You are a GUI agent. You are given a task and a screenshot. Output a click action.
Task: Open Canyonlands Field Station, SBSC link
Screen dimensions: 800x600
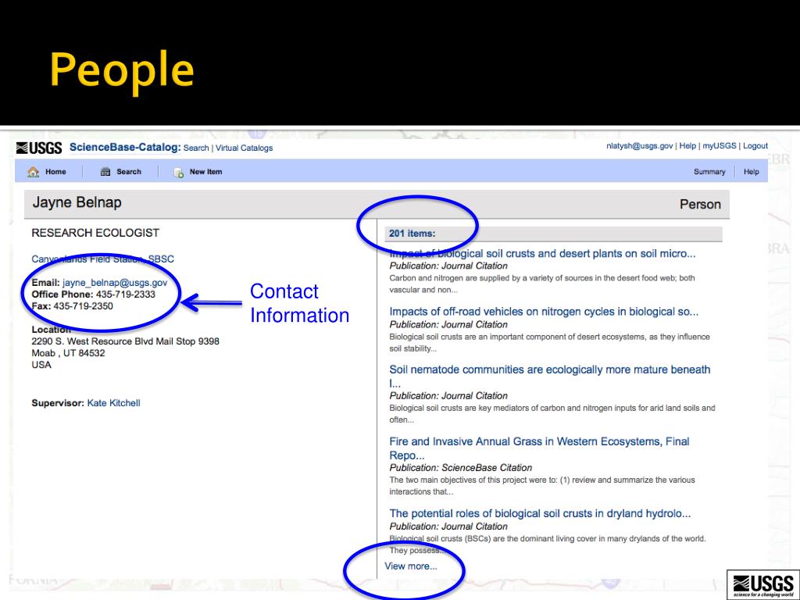tap(102, 259)
